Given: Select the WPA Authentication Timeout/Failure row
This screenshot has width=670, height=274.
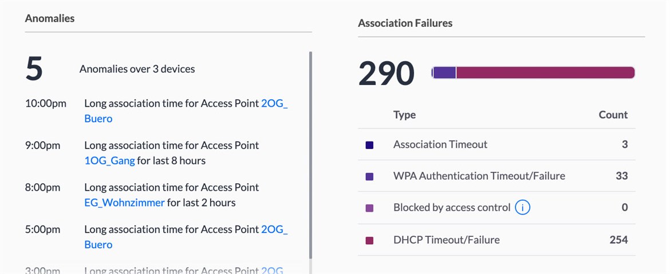Looking at the screenshot, I should click(496, 176).
